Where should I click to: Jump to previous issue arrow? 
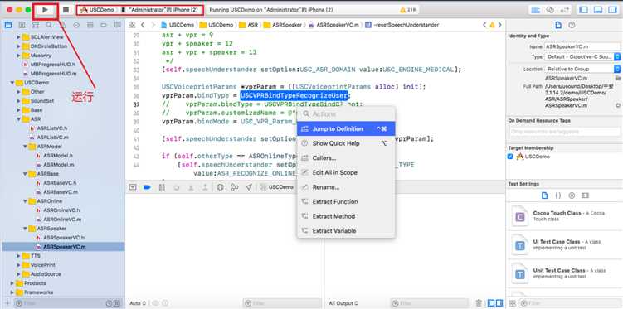point(484,25)
